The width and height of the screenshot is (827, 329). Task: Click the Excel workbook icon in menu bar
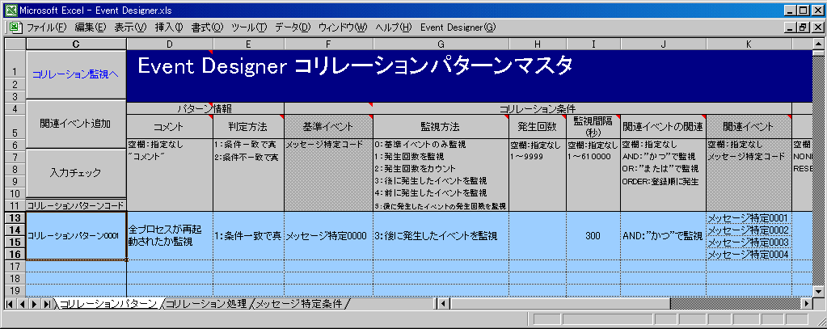pyautogui.click(x=15, y=27)
